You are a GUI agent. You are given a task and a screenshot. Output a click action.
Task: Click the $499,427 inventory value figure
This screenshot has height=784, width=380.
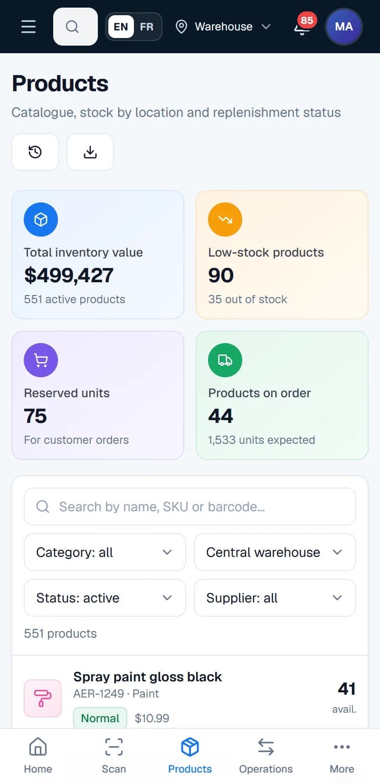(69, 275)
